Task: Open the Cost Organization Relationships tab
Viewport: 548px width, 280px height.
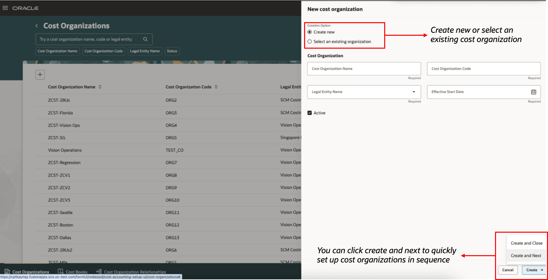Action: click(131, 272)
